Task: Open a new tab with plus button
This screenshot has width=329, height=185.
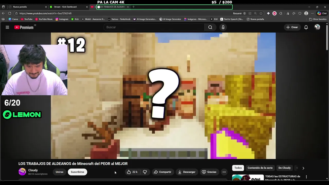Action: point(133,7)
